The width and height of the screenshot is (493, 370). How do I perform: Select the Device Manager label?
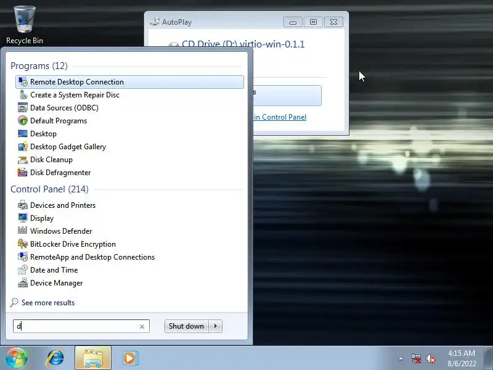[56, 283]
